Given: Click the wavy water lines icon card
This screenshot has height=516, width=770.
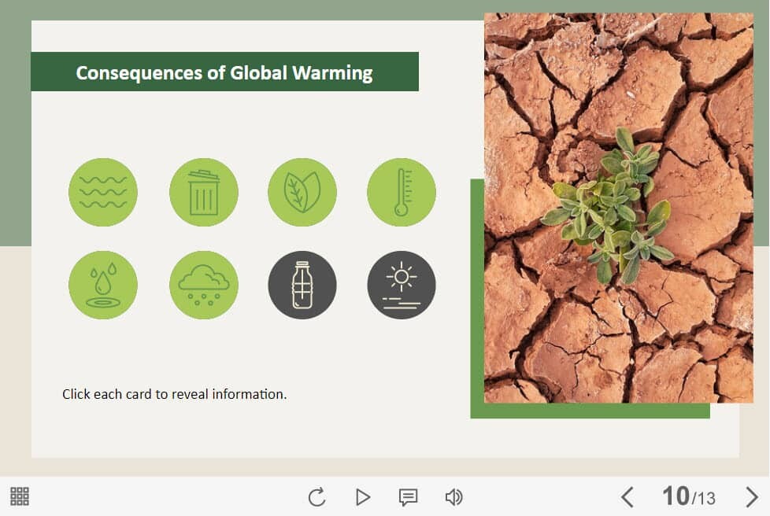Looking at the screenshot, I should 103,192.
